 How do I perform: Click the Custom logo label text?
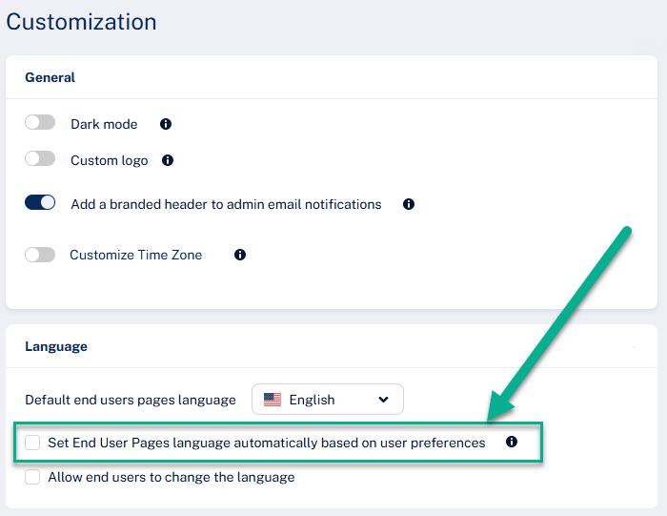(109, 160)
